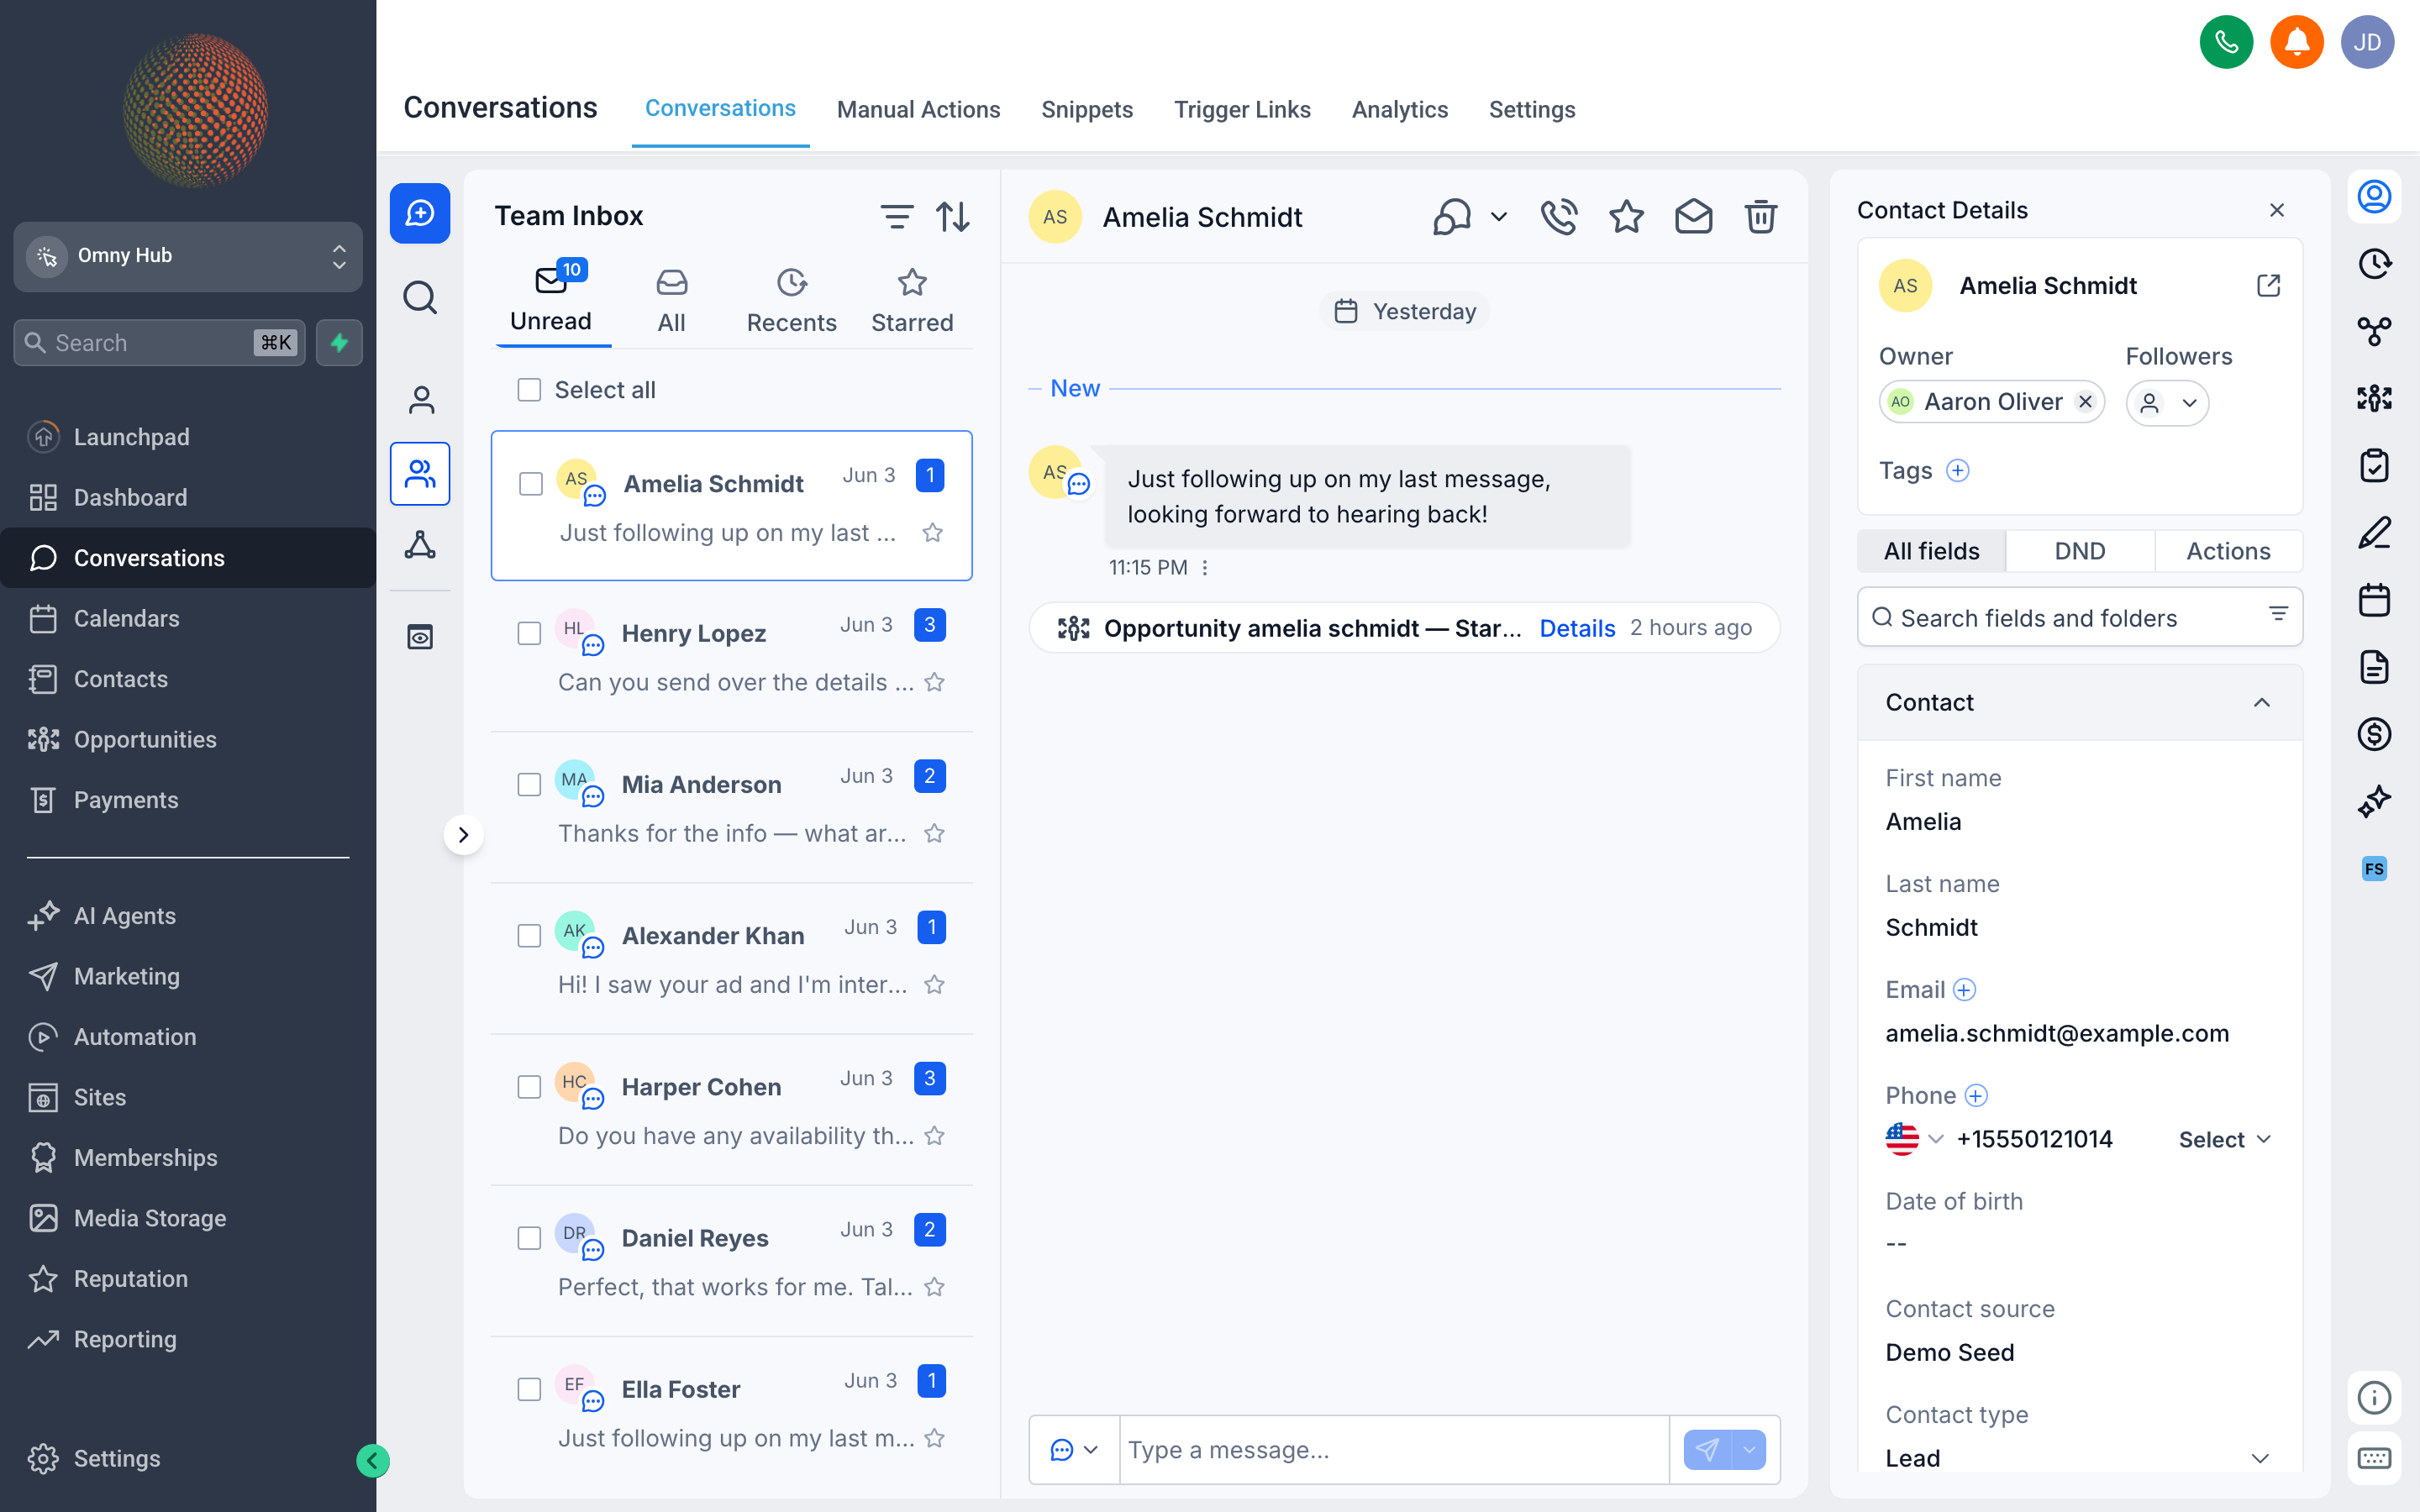Open the Contact type Lead dropdown
The height and width of the screenshot is (1512, 2420).
tap(2078, 1458)
